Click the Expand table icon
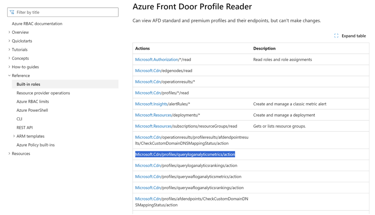The height and width of the screenshot is (215, 375). [336, 36]
